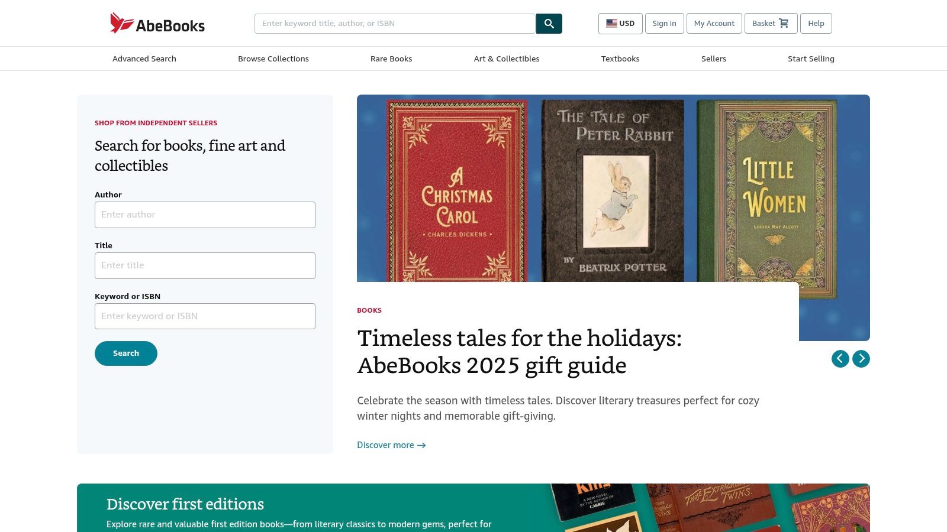The height and width of the screenshot is (532, 947).
Task: Choose Advanced Search from the navigation bar
Action: [x=144, y=59]
